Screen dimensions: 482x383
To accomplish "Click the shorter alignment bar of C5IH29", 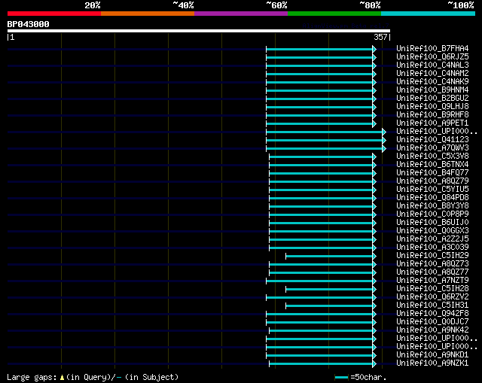I will click(329, 256).
